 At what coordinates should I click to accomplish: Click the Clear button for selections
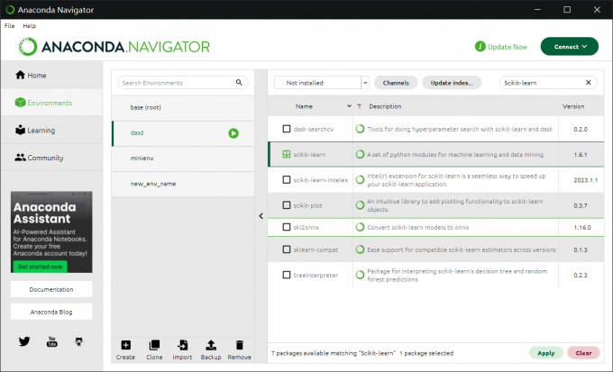[x=583, y=353]
